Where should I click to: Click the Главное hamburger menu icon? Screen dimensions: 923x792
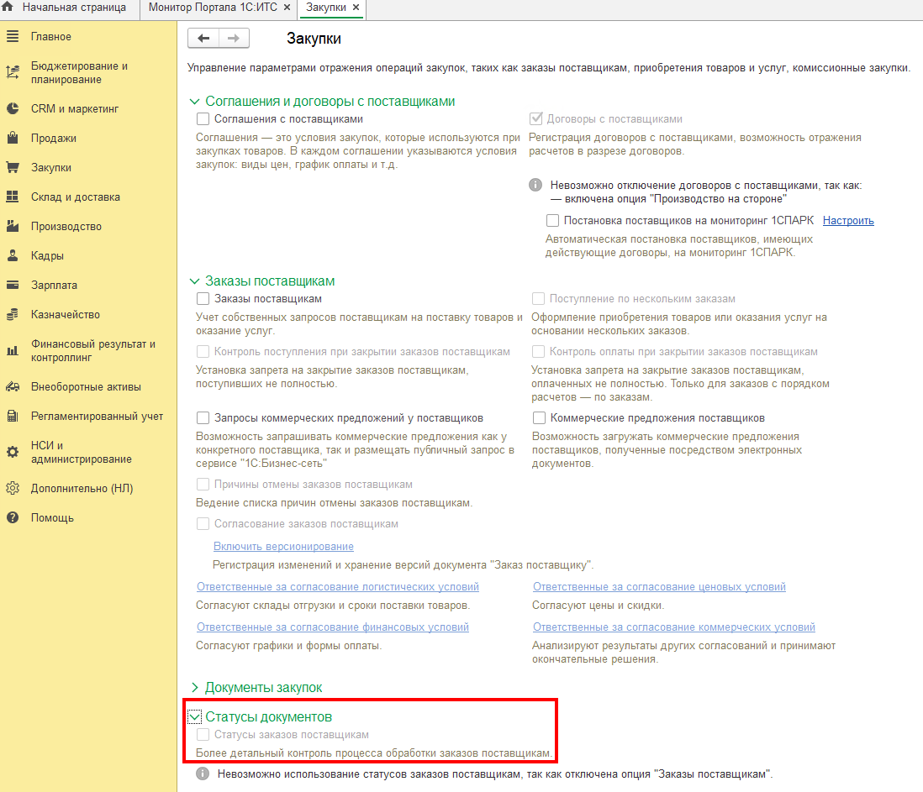click(x=13, y=36)
